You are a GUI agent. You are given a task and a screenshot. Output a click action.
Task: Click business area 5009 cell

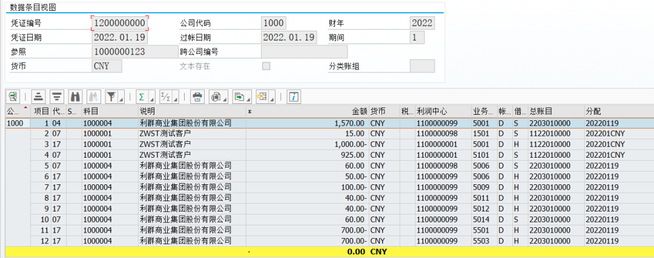point(484,187)
